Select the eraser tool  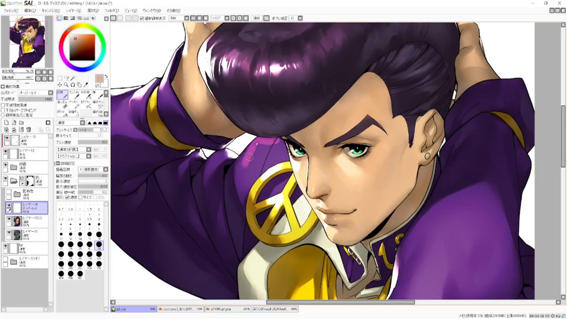tap(62, 105)
